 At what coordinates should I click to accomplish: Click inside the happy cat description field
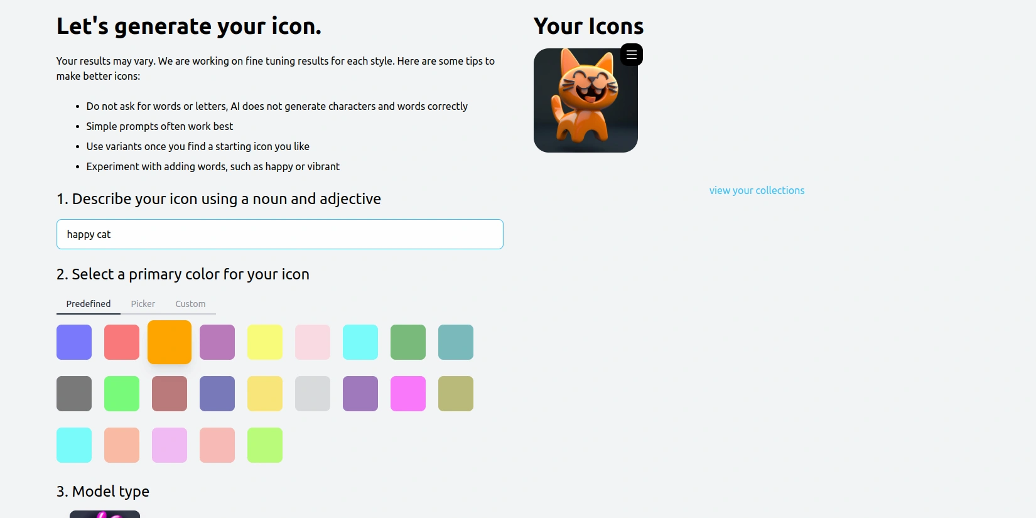[279, 234]
